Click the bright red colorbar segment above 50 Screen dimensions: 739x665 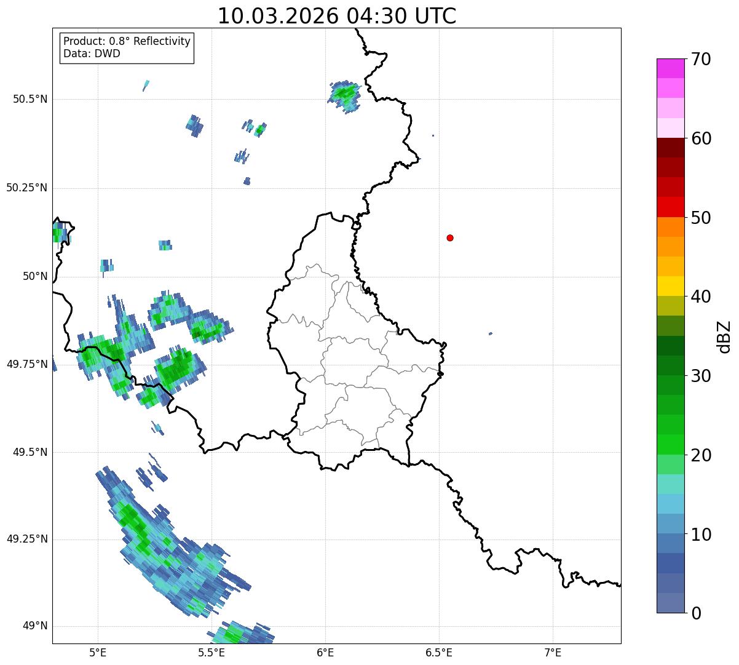pyautogui.click(x=670, y=207)
